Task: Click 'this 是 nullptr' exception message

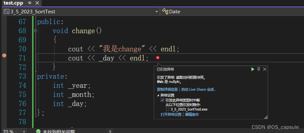Action: (169, 82)
